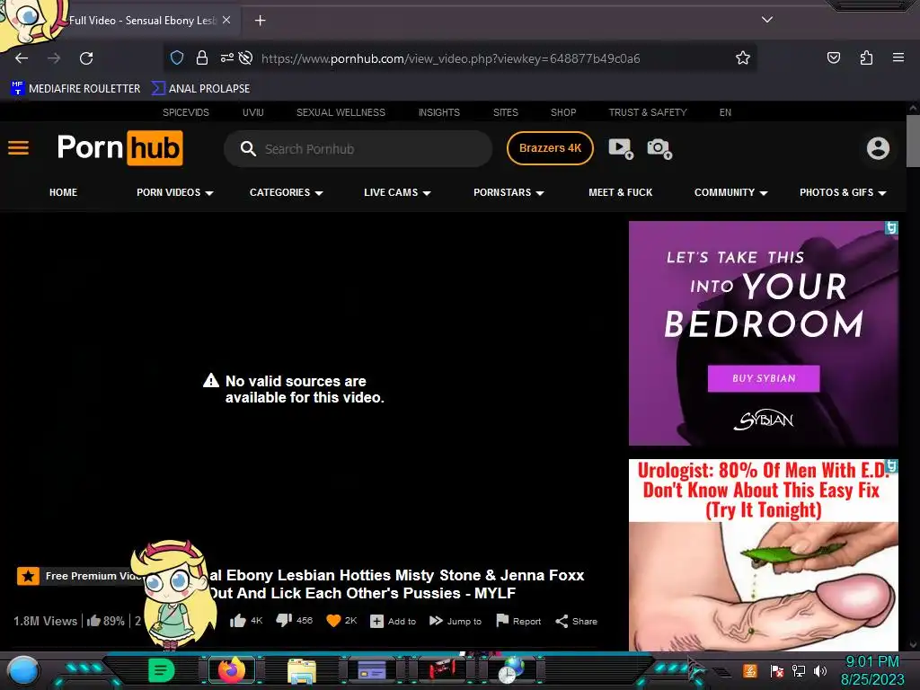Open the TRUST & SAFETY link
Image resolution: width=920 pixels, height=690 pixels.
click(x=648, y=112)
